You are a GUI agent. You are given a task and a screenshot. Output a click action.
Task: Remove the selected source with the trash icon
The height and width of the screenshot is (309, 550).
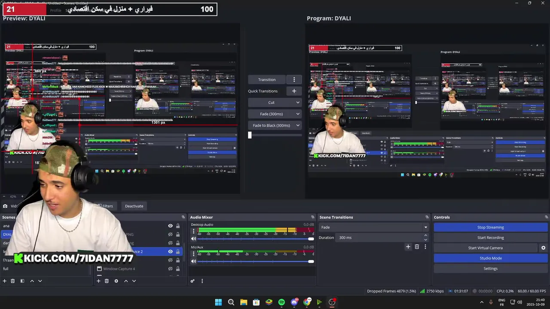pos(107,281)
